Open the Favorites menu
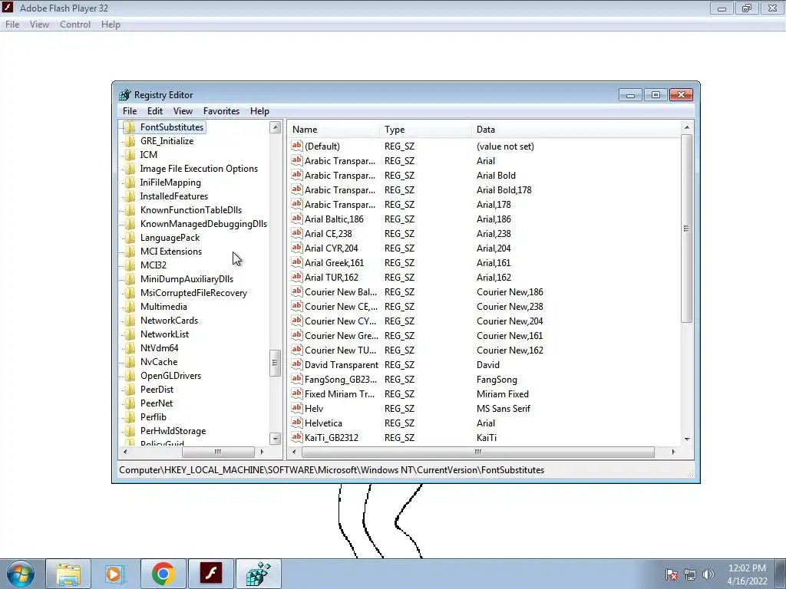The image size is (786, 589). [x=221, y=111]
